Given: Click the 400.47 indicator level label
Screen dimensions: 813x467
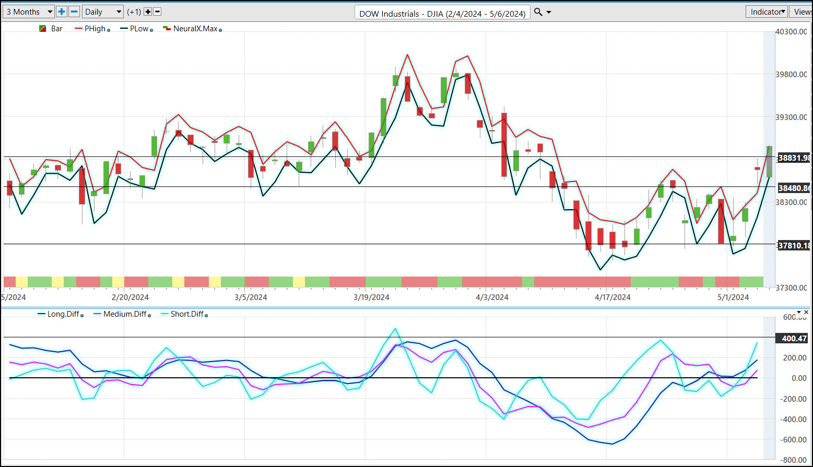Looking at the screenshot, I should [794, 338].
